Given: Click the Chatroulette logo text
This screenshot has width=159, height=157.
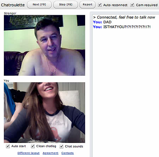Looking at the screenshot, I should click(13, 5).
